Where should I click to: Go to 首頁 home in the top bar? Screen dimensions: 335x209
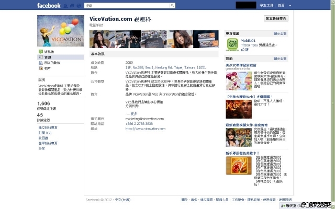click(x=281, y=5)
